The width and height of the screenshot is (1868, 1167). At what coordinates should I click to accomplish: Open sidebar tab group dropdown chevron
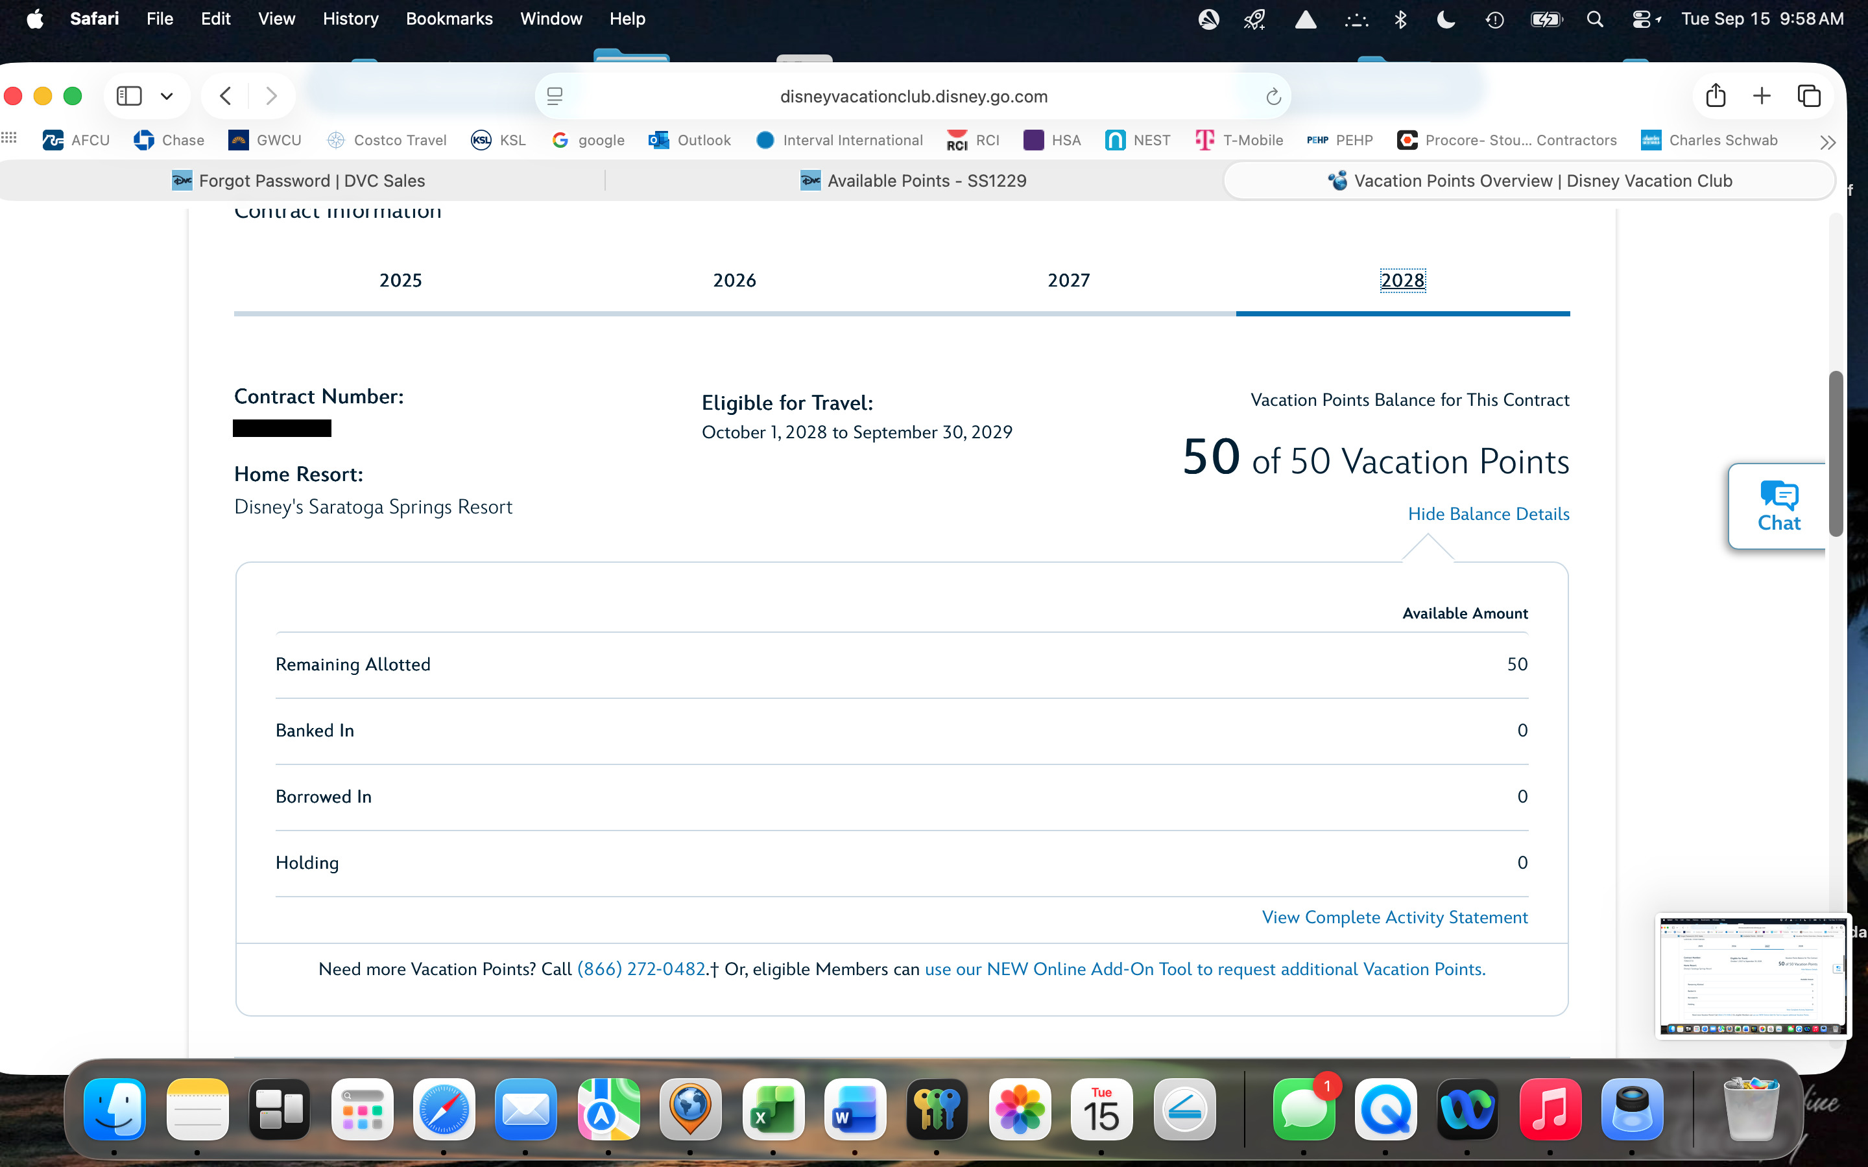click(x=167, y=97)
